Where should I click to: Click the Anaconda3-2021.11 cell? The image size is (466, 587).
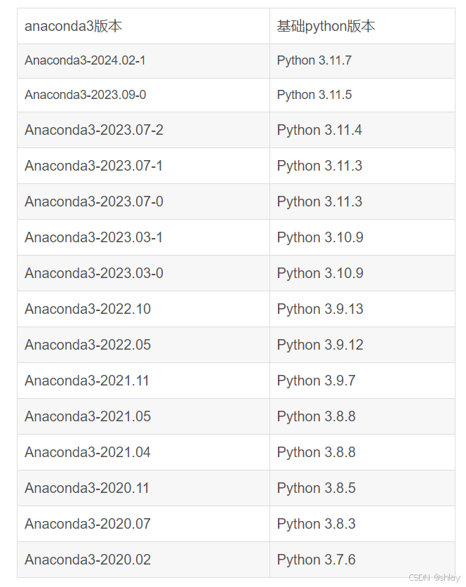tap(143, 381)
